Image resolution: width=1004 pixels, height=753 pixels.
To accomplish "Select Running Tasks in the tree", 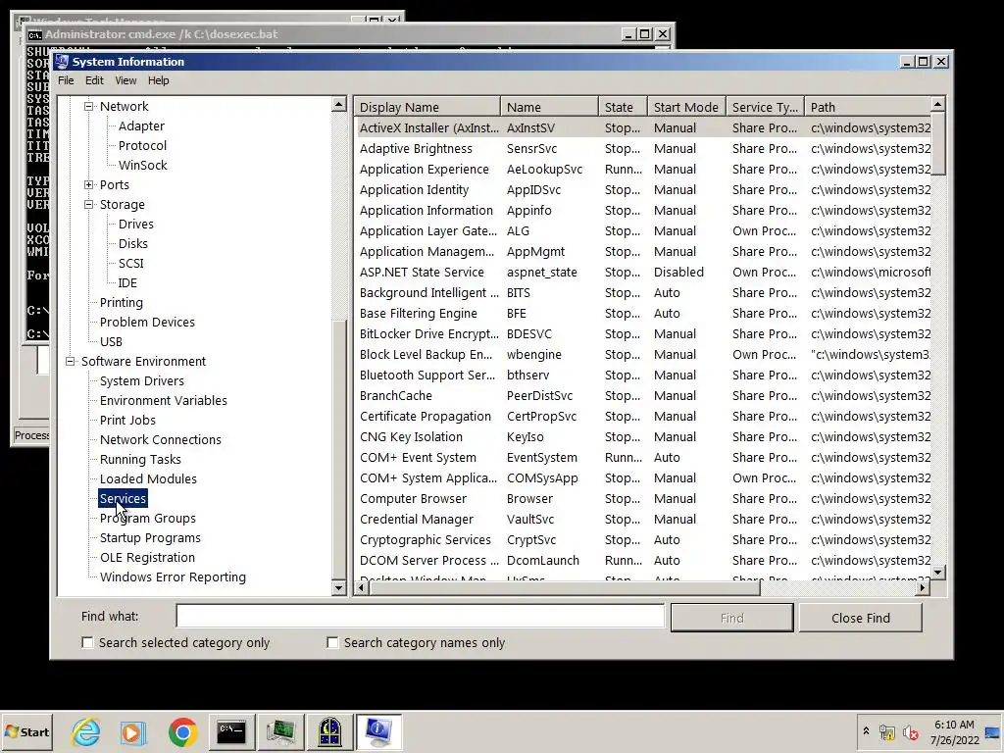I will 140,460.
